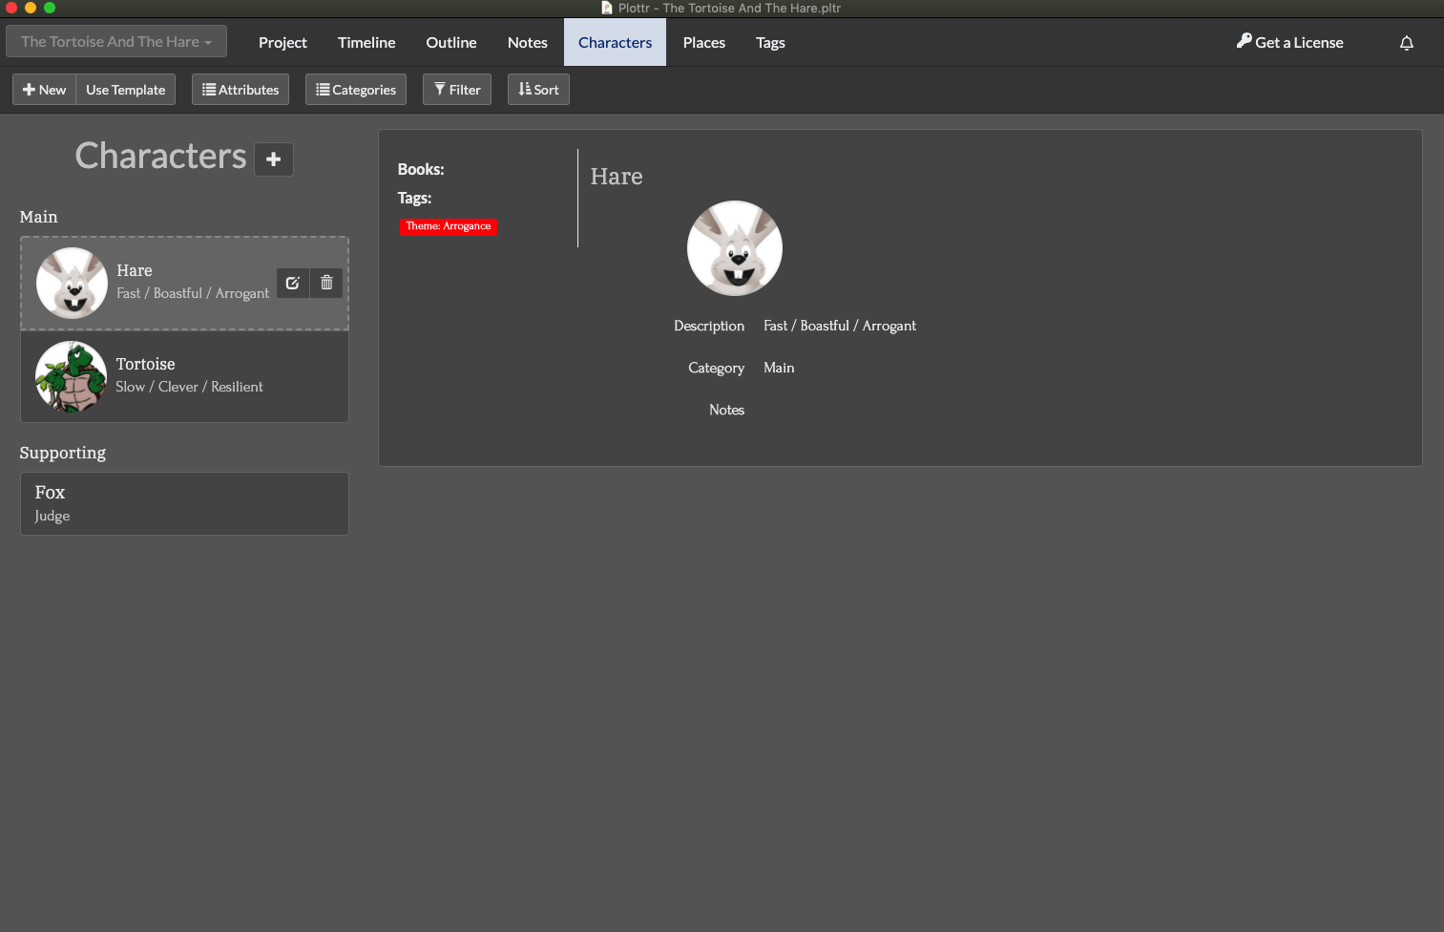Click the Tortoise avatar thumbnail

click(x=72, y=376)
